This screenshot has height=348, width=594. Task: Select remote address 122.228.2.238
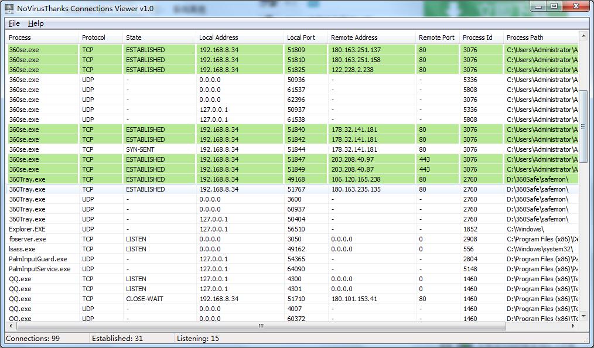click(x=353, y=70)
